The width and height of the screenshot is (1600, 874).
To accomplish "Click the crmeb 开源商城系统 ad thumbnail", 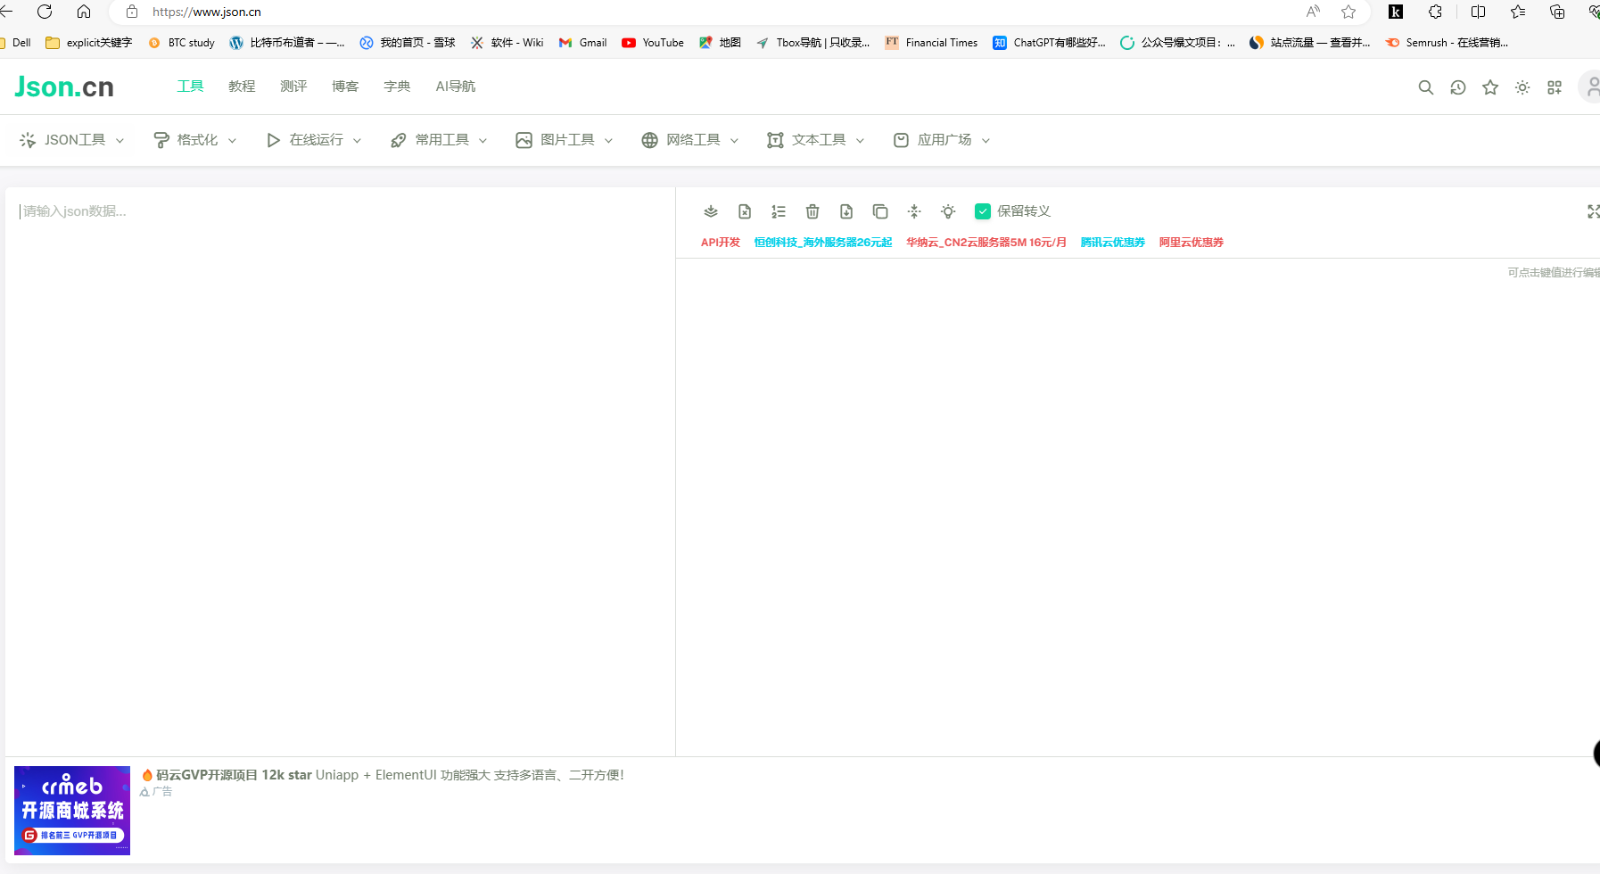I will (x=72, y=811).
